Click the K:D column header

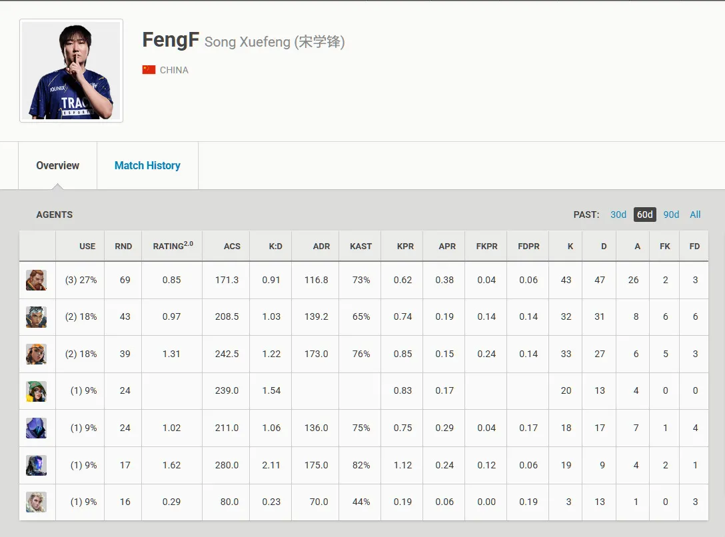point(276,247)
